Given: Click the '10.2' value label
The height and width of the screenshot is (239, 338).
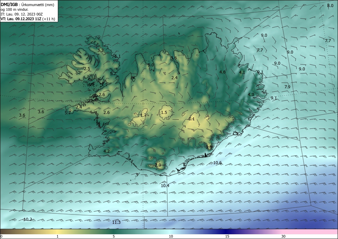Looking at the screenshot, I should coord(28,219).
